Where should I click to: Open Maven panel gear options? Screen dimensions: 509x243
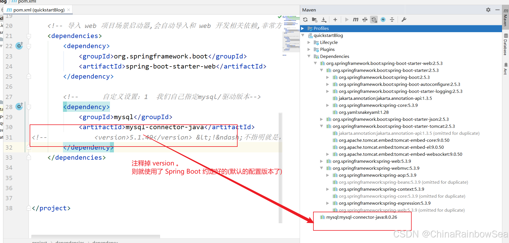coord(488,10)
